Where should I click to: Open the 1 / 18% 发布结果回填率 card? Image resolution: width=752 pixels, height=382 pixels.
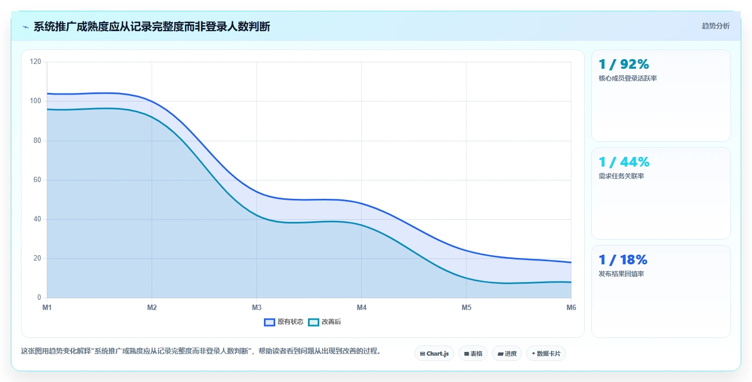point(661,291)
